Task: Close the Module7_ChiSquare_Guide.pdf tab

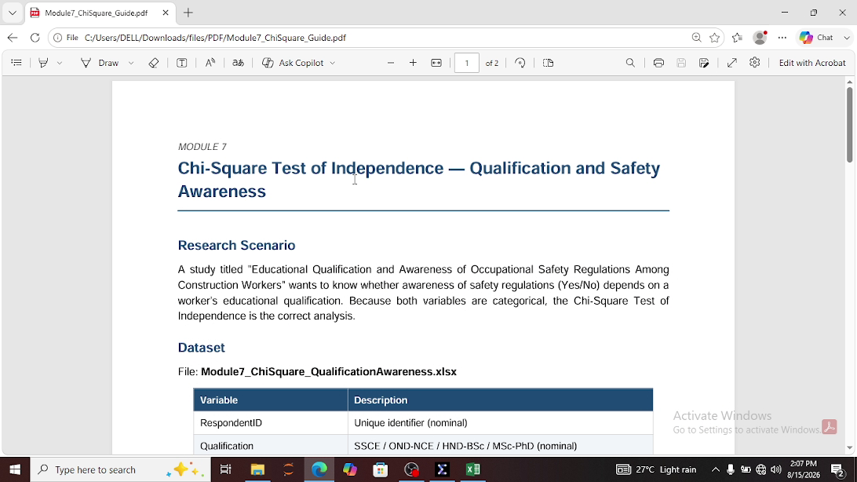Action: click(166, 13)
